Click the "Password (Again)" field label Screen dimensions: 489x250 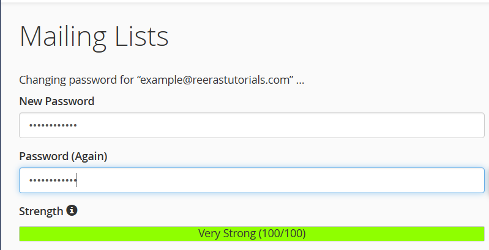[63, 156]
